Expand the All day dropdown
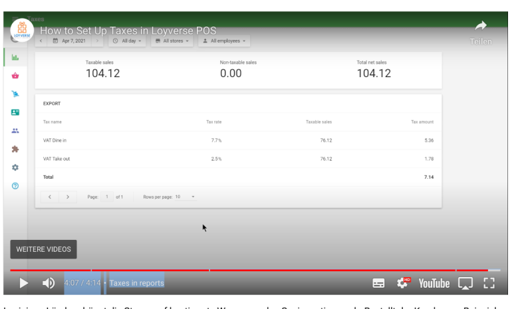The image size is (532, 309). 128,41
